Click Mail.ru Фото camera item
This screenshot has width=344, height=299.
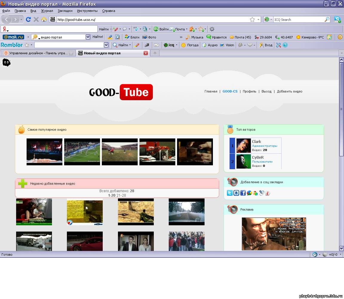pos(149,37)
